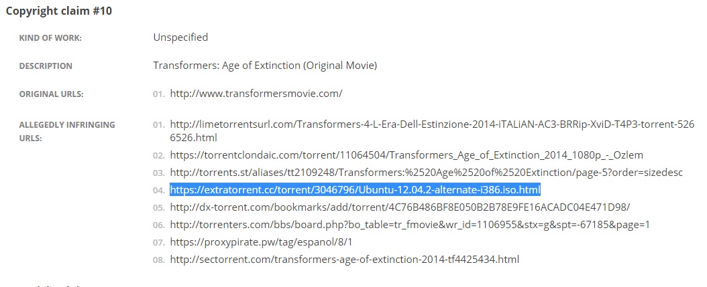Click the highlighted extratorrent.cc Ubuntu link
This screenshot has height=287, width=707.
tap(355, 190)
